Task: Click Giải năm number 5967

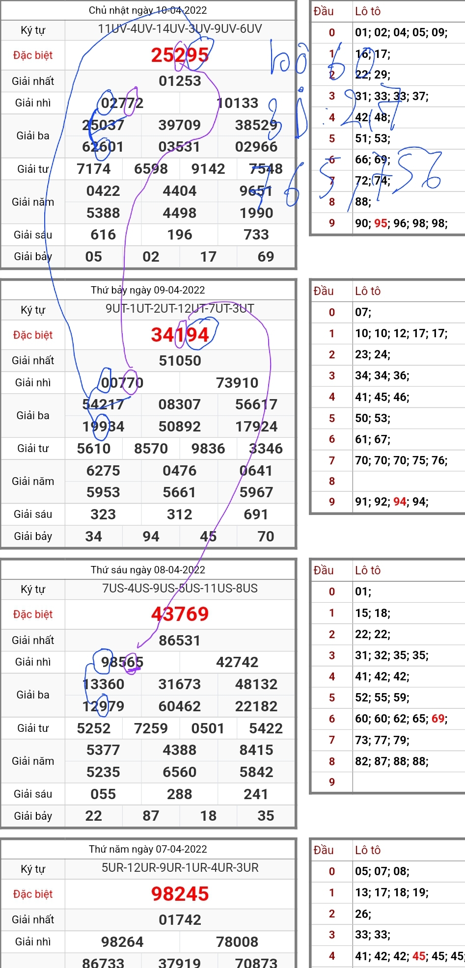Action: (x=256, y=492)
